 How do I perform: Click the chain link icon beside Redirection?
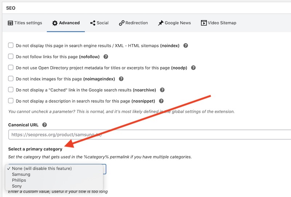pyautogui.click(x=121, y=23)
